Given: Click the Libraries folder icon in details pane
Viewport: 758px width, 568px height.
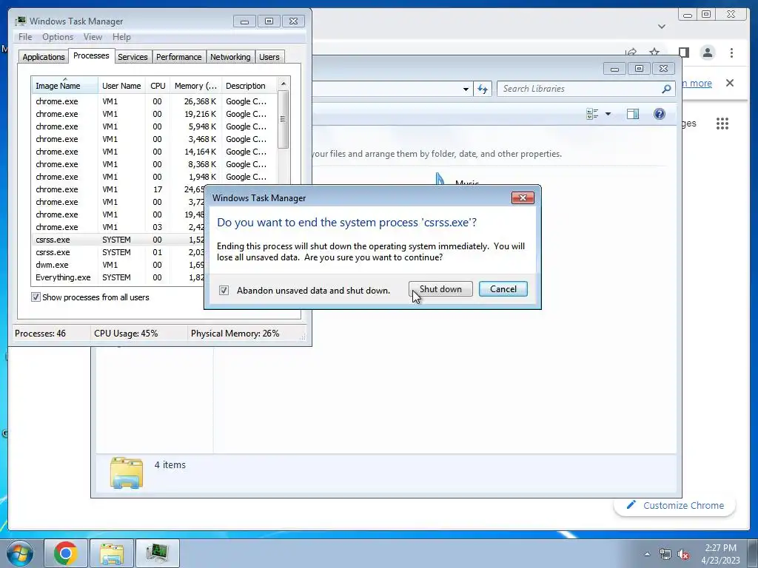Looking at the screenshot, I should coord(126,473).
